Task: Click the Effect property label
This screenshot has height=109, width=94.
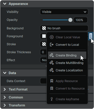Action: click(11, 60)
